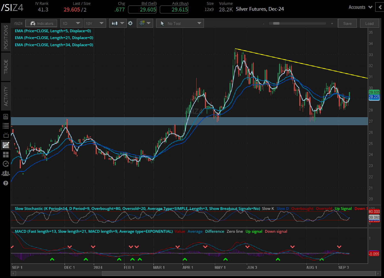Click the help question mark icon
The image size is (384, 278).
click(6, 183)
